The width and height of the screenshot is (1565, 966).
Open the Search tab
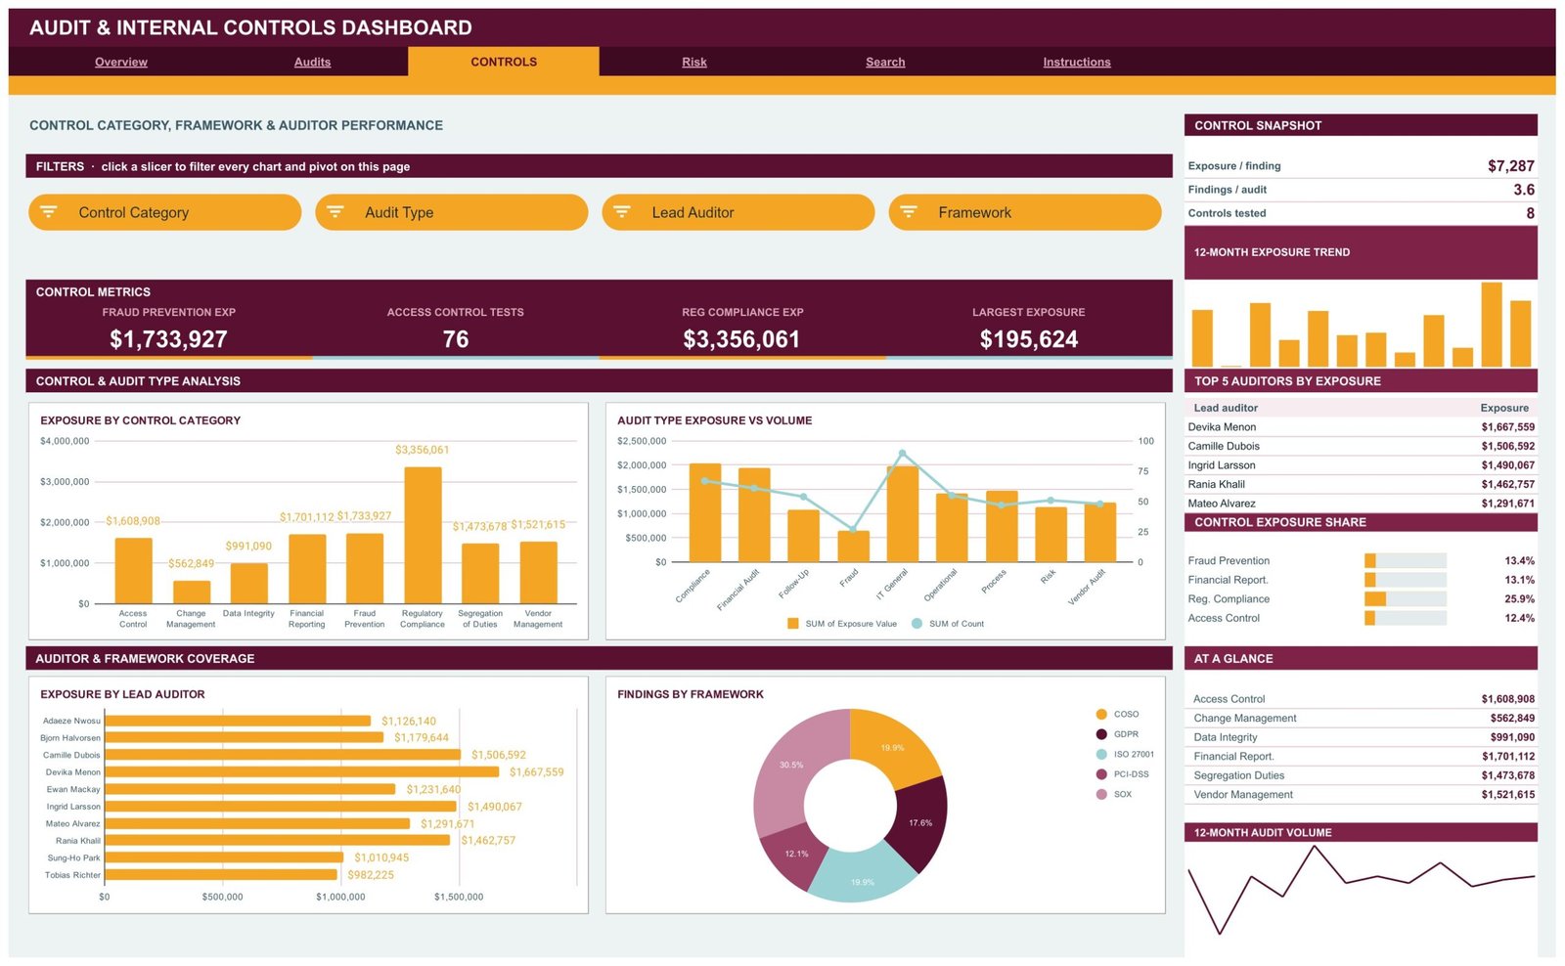pyautogui.click(x=885, y=62)
